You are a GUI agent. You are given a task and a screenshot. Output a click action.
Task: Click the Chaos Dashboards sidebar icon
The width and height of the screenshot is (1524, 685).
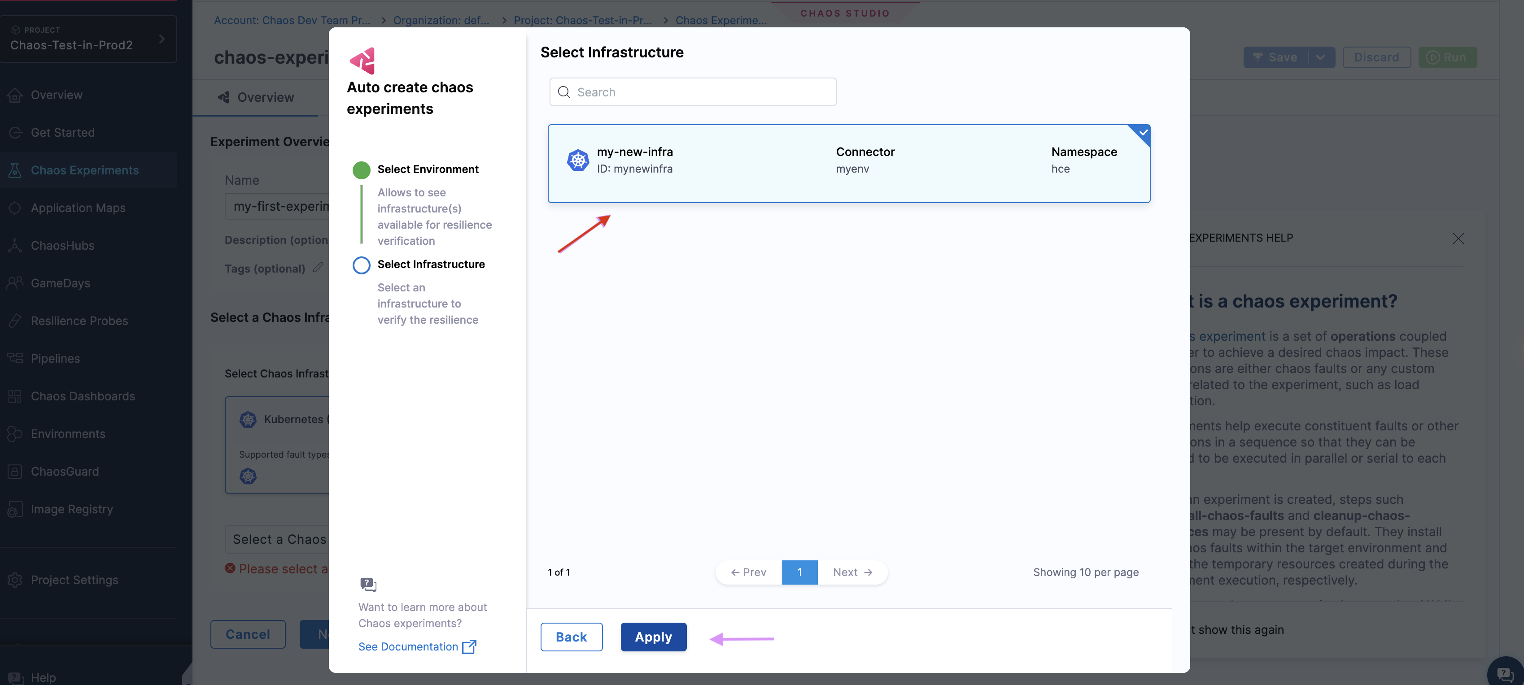point(15,396)
